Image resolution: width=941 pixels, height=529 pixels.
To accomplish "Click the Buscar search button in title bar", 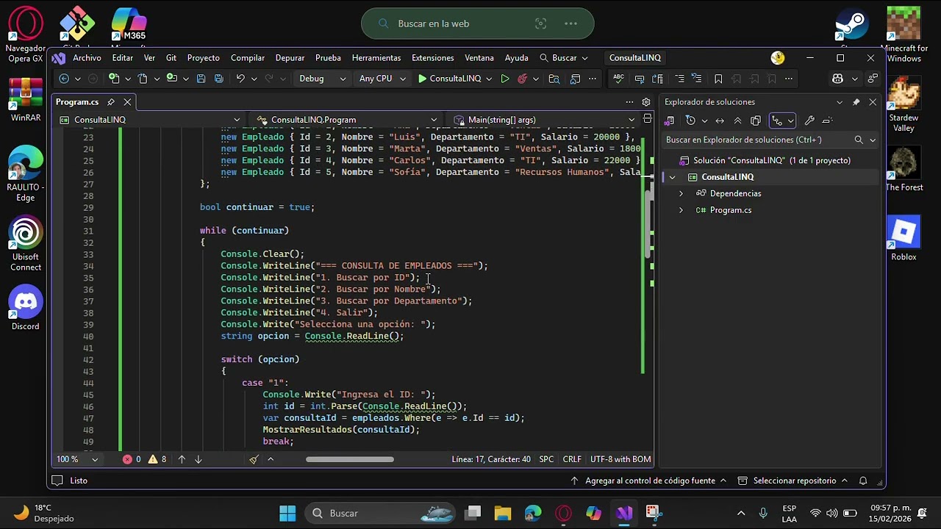I will (x=564, y=58).
